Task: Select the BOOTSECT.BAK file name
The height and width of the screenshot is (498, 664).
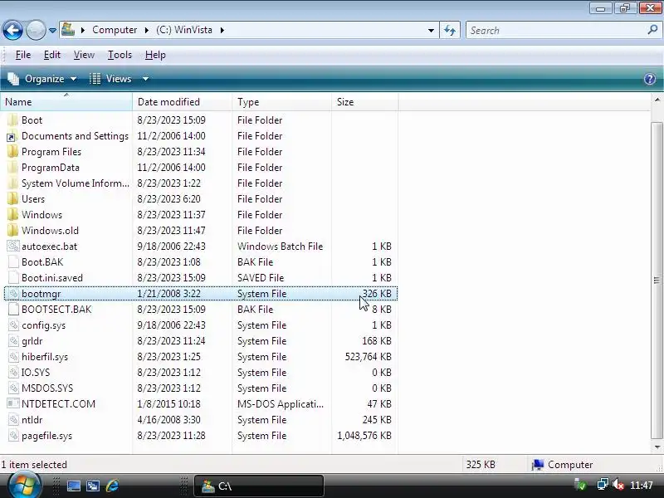Action: (x=56, y=309)
